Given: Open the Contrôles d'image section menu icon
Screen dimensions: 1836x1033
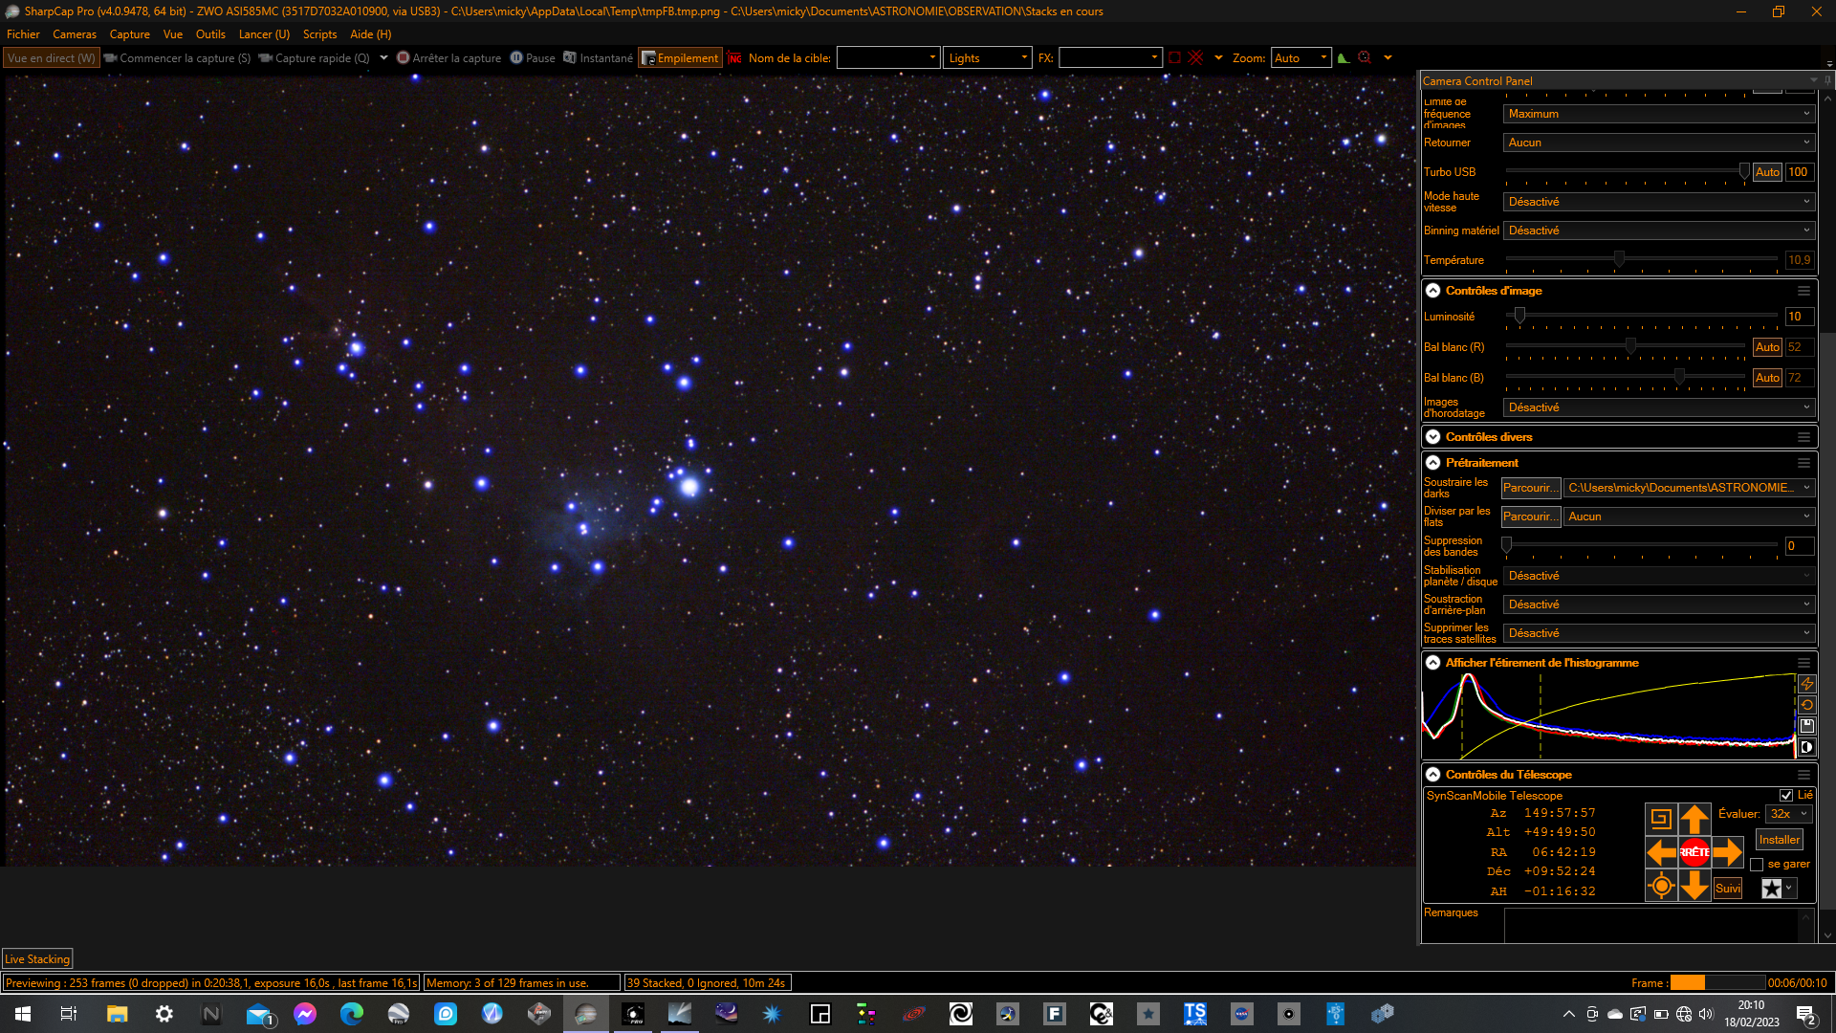Looking at the screenshot, I should [x=1803, y=291].
